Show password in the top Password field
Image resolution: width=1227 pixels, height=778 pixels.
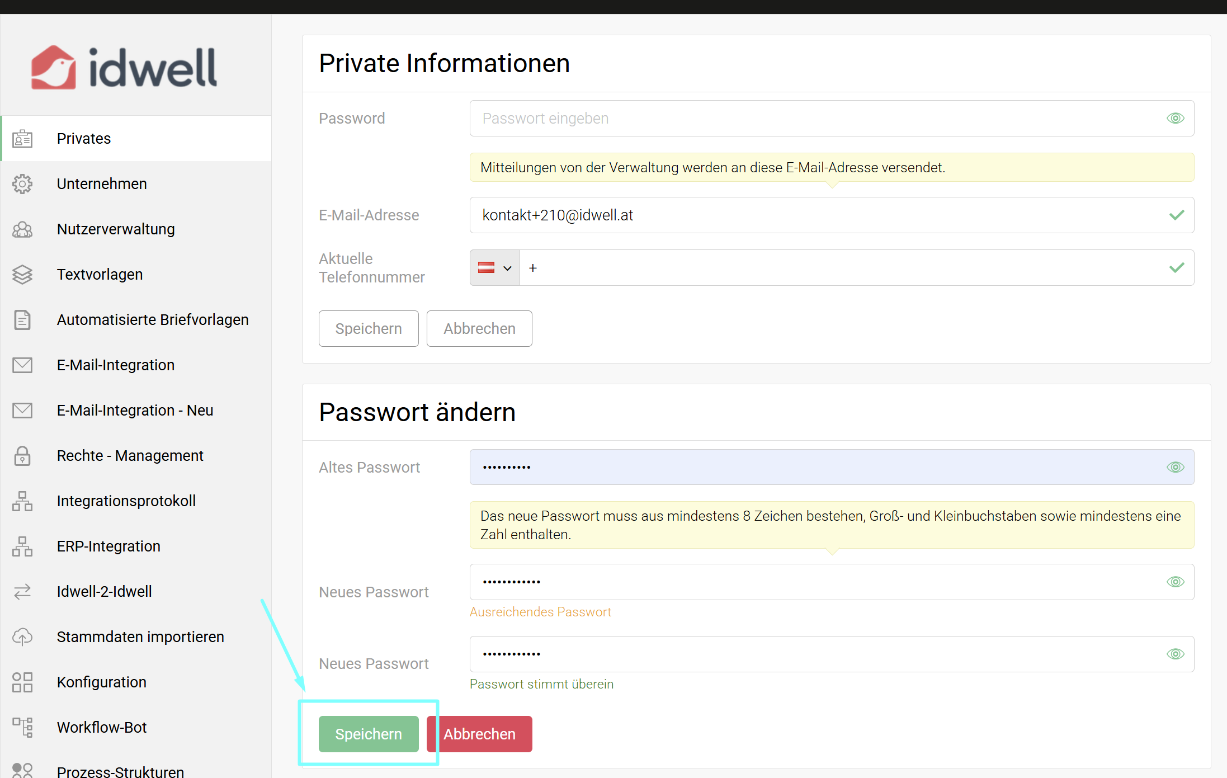pos(1175,119)
